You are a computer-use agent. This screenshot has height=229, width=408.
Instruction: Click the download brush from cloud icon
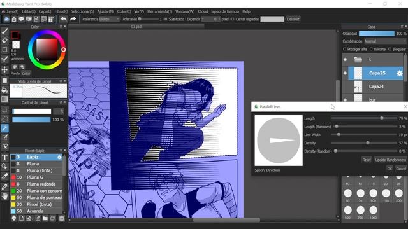14,218
